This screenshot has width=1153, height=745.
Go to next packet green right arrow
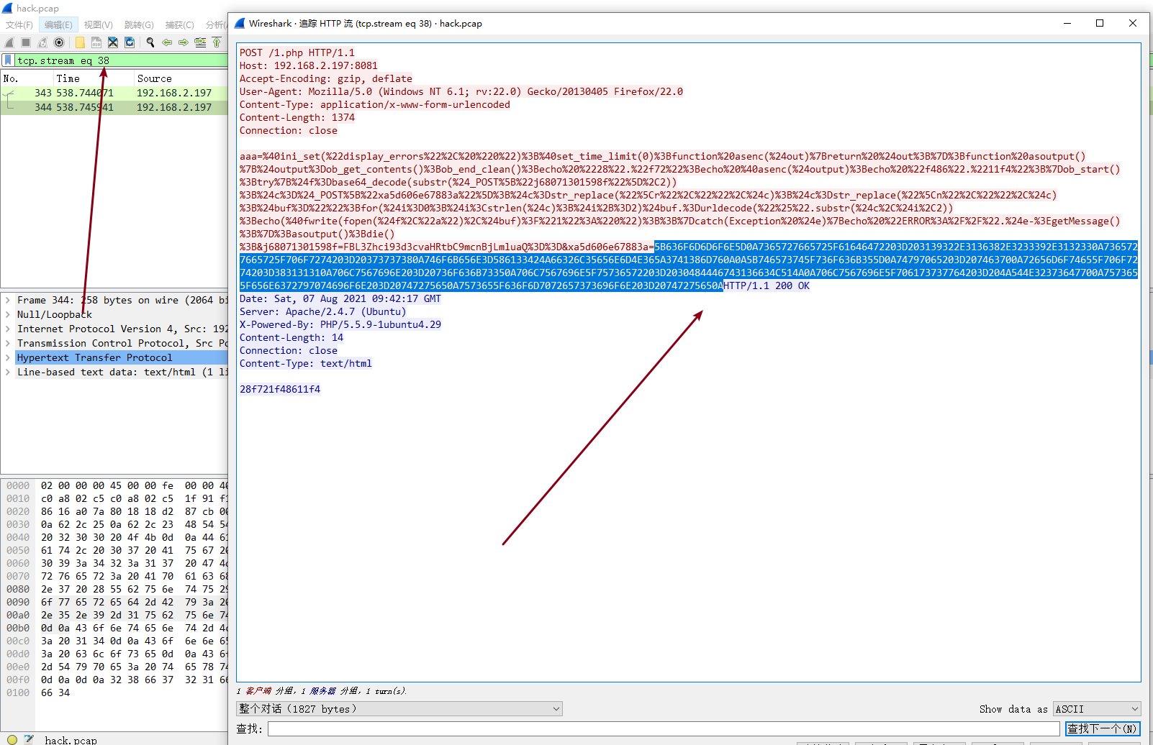pyautogui.click(x=184, y=42)
